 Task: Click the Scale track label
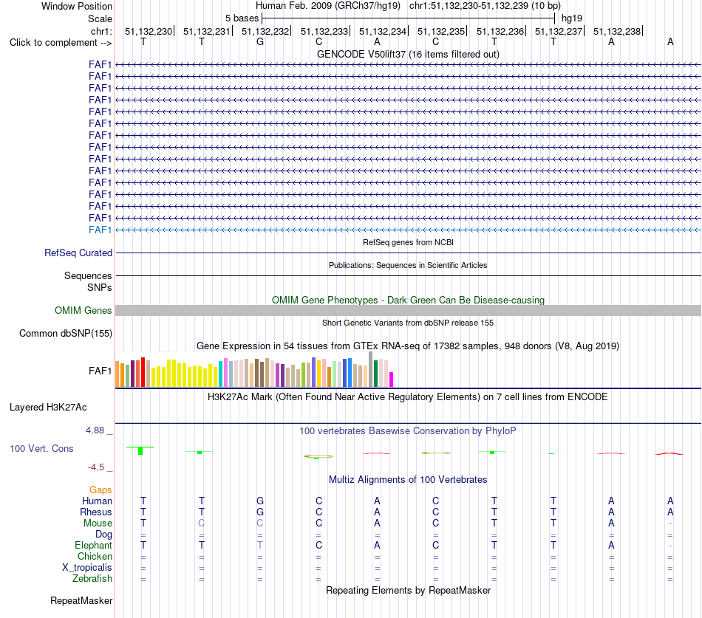(x=100, y=18)
